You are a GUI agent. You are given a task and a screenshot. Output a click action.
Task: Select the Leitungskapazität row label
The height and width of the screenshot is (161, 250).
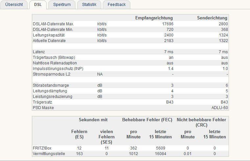pos(49,35)
